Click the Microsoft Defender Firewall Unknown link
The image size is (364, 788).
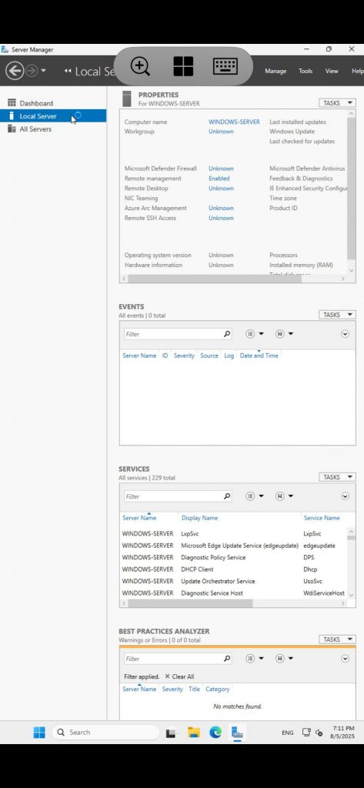pyautogui.click(x=221, y=169)
